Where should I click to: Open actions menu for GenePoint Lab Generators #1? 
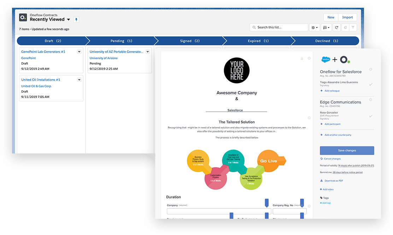[x=79, y=52]
